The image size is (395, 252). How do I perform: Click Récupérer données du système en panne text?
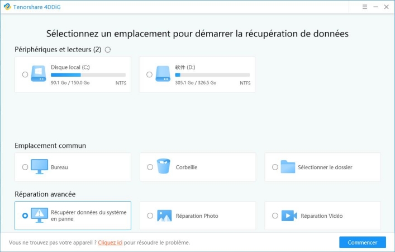(89, 216)
